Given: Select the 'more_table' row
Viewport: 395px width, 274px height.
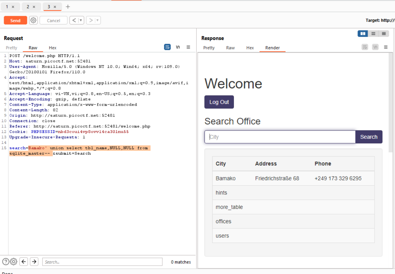Looking at the screenshot, I should tap(293, 207).
